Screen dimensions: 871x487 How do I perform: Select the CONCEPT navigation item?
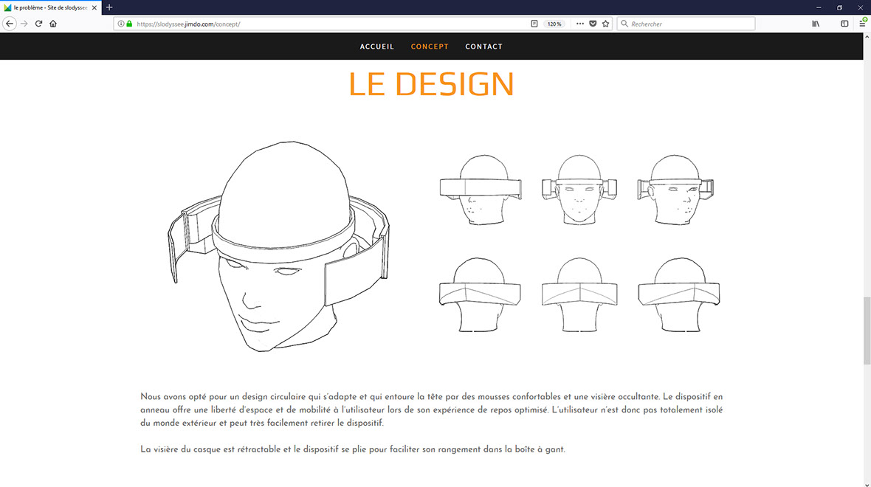pos(430,46)
